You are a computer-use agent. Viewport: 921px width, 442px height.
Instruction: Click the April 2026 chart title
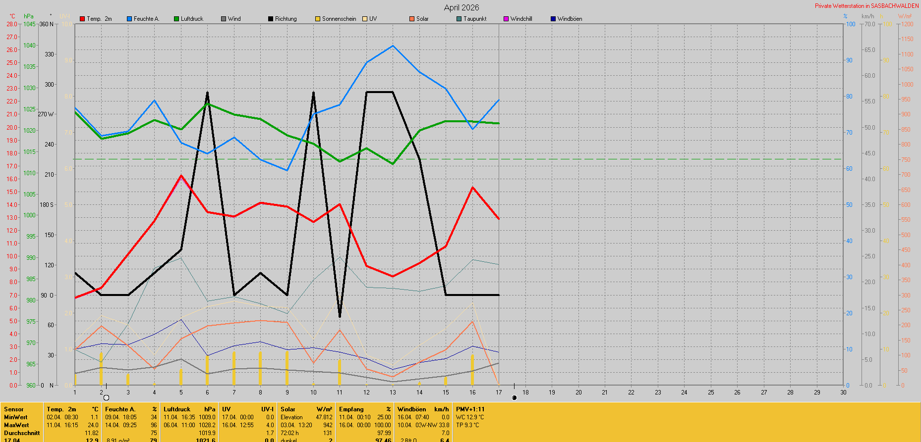tap(461, 7)
